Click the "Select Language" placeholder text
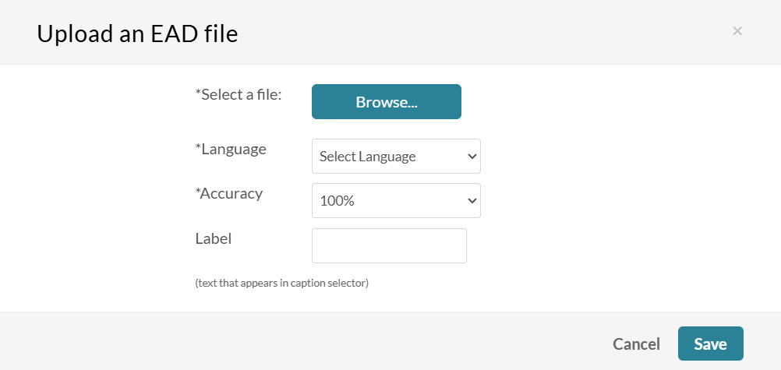The width and height of the screenshot is (781, 370). 367,157
